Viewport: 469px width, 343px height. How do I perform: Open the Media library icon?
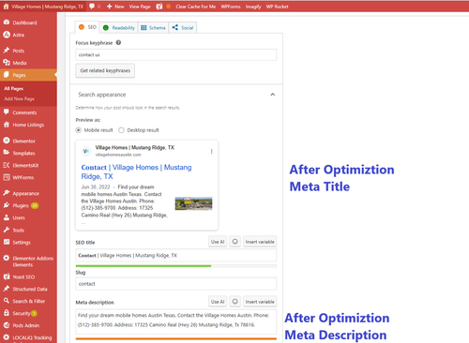[7, 63]
